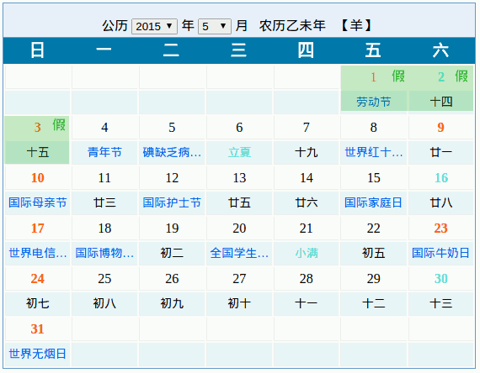Select date 14
Image resolution: width=480 pixels, height=373 pixels.
point(307,178)
